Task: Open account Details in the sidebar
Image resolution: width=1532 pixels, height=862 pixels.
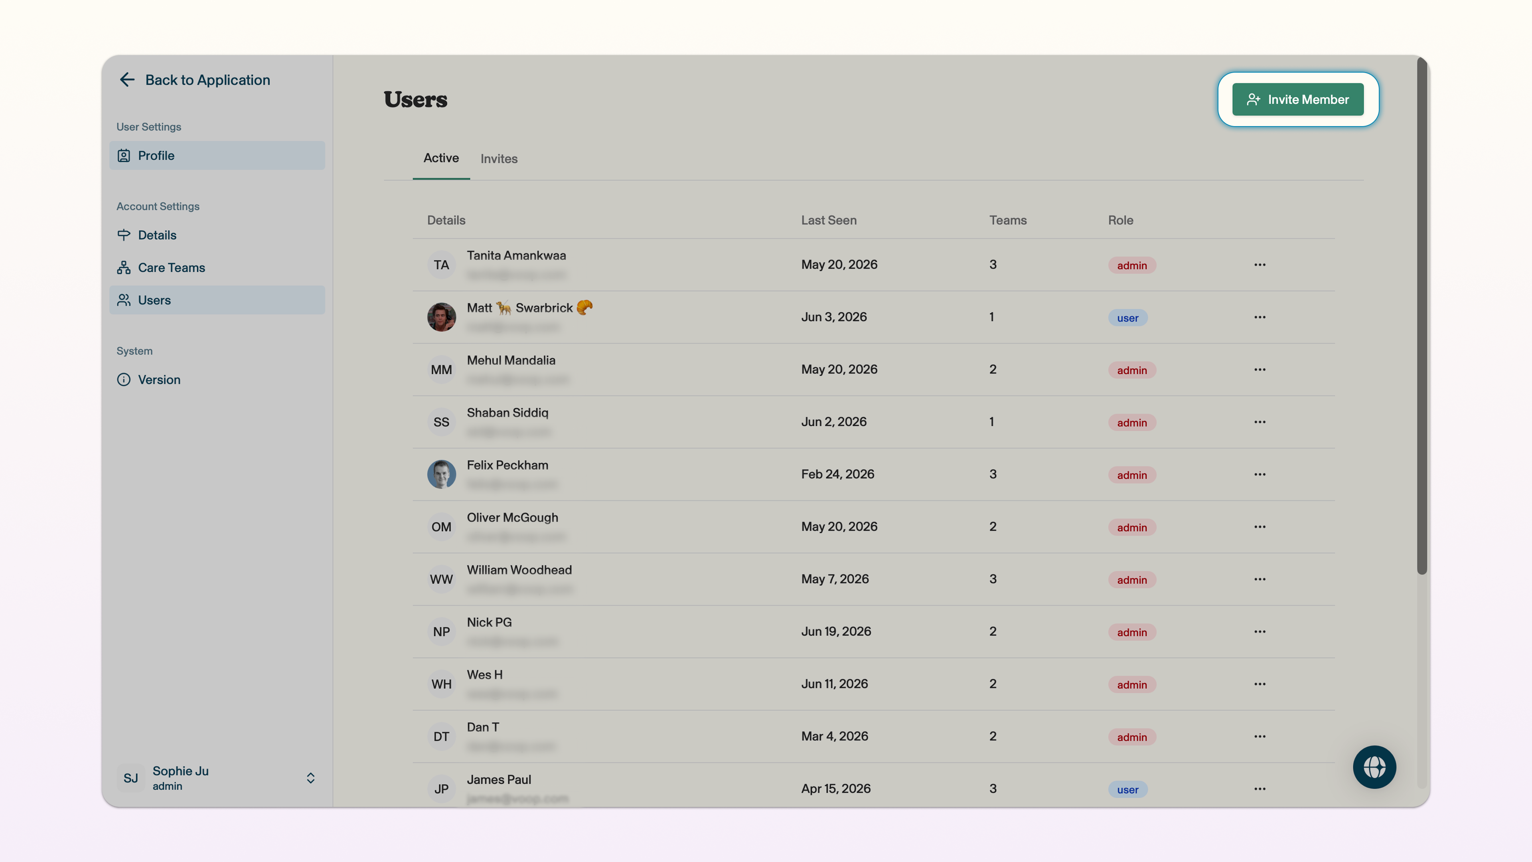Action: tap(217, 235)
